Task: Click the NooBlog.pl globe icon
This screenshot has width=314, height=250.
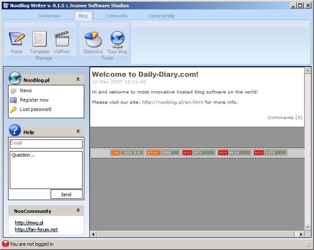Action: tap(15, 78)
